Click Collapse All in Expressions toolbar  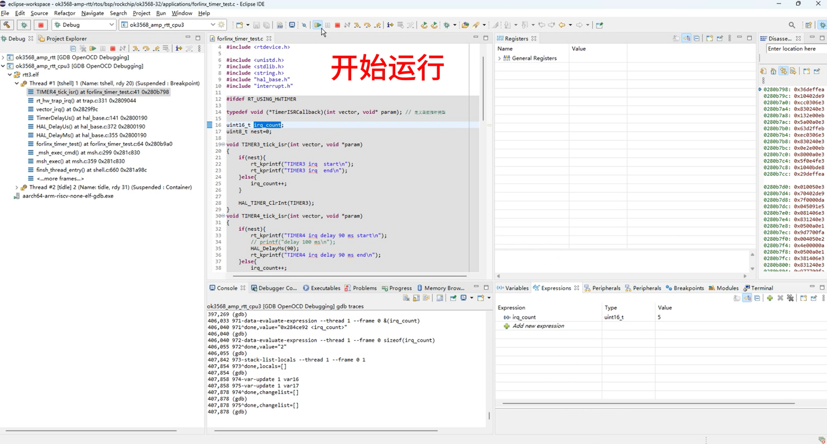pyautogui.click(x=758, y=298)
